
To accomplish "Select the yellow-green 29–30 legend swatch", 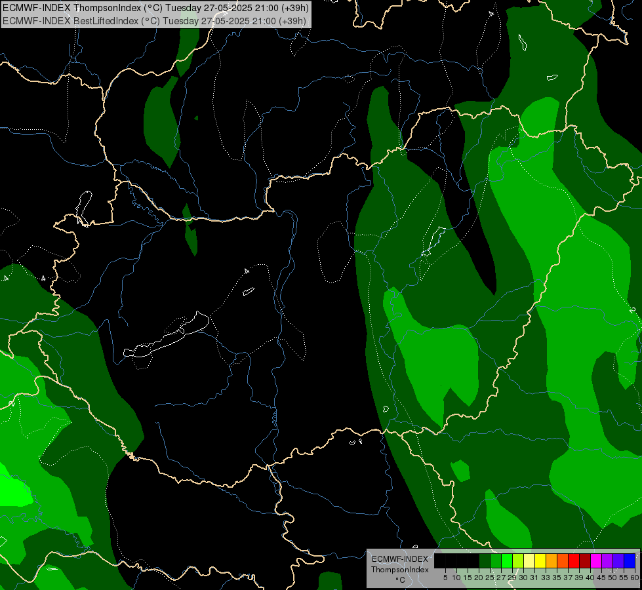I will (x=518, y=560).
